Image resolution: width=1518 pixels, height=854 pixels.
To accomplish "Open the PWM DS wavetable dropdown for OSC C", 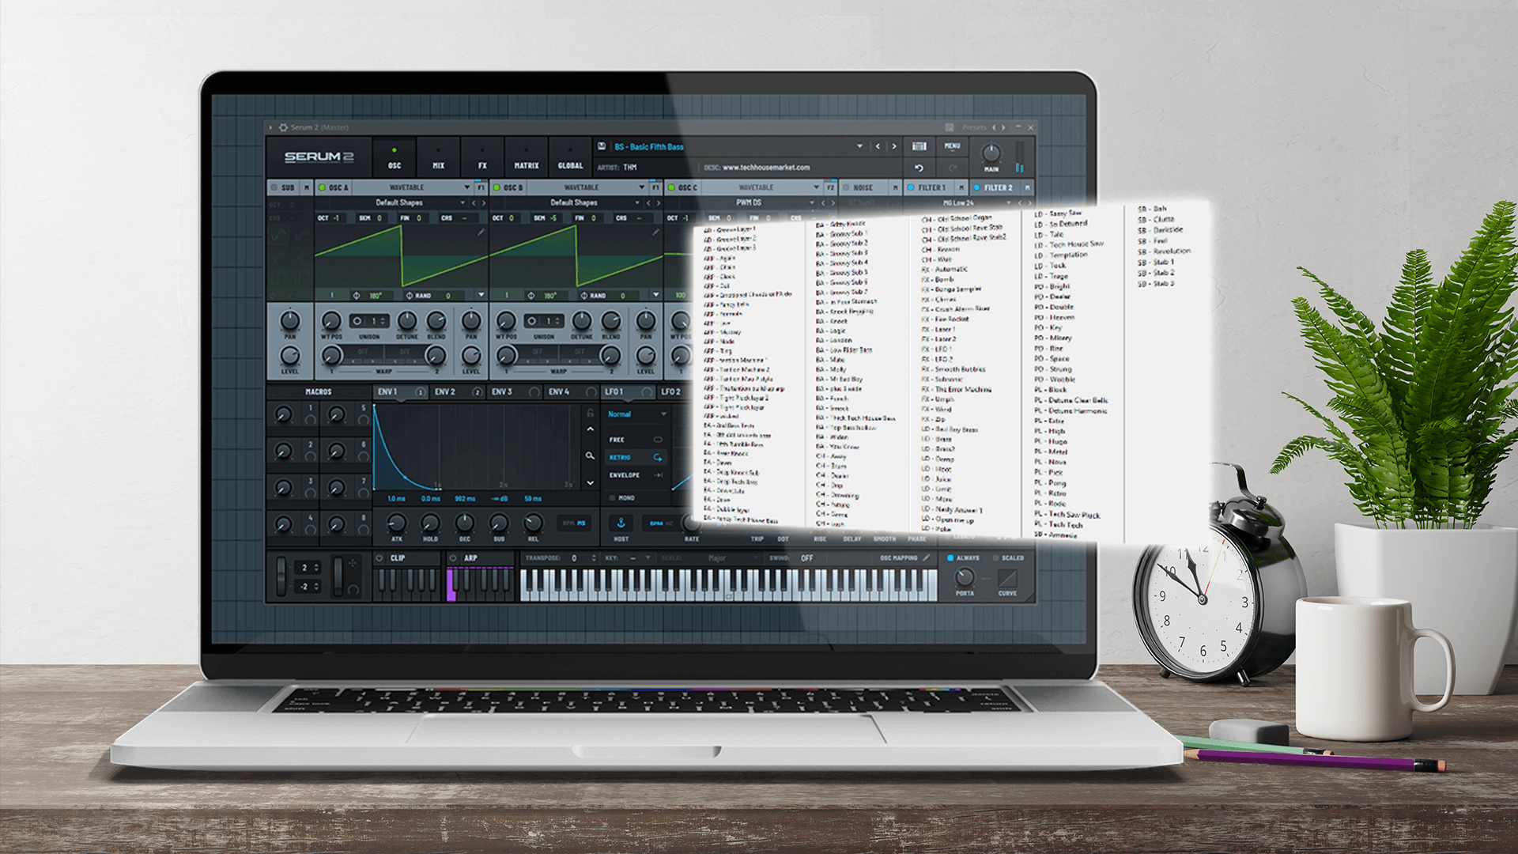I will point(811,202).
